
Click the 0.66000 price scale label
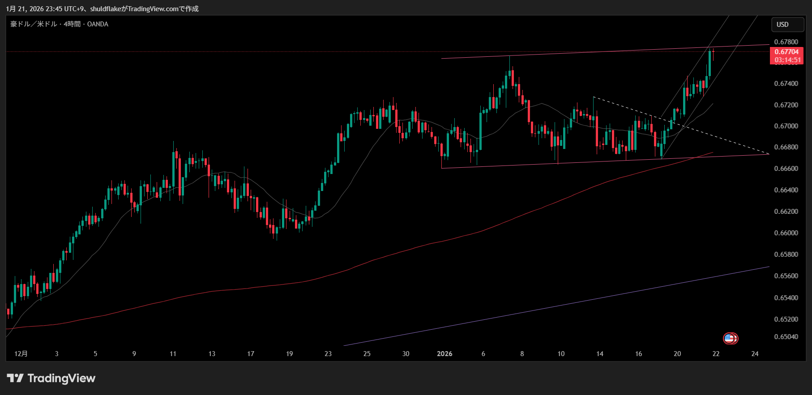786,233
